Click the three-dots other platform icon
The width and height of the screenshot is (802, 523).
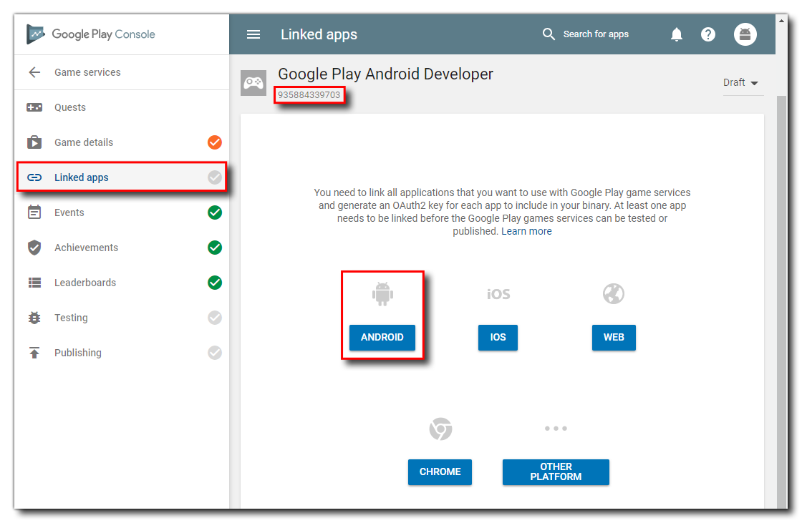[x=556, y=429]
